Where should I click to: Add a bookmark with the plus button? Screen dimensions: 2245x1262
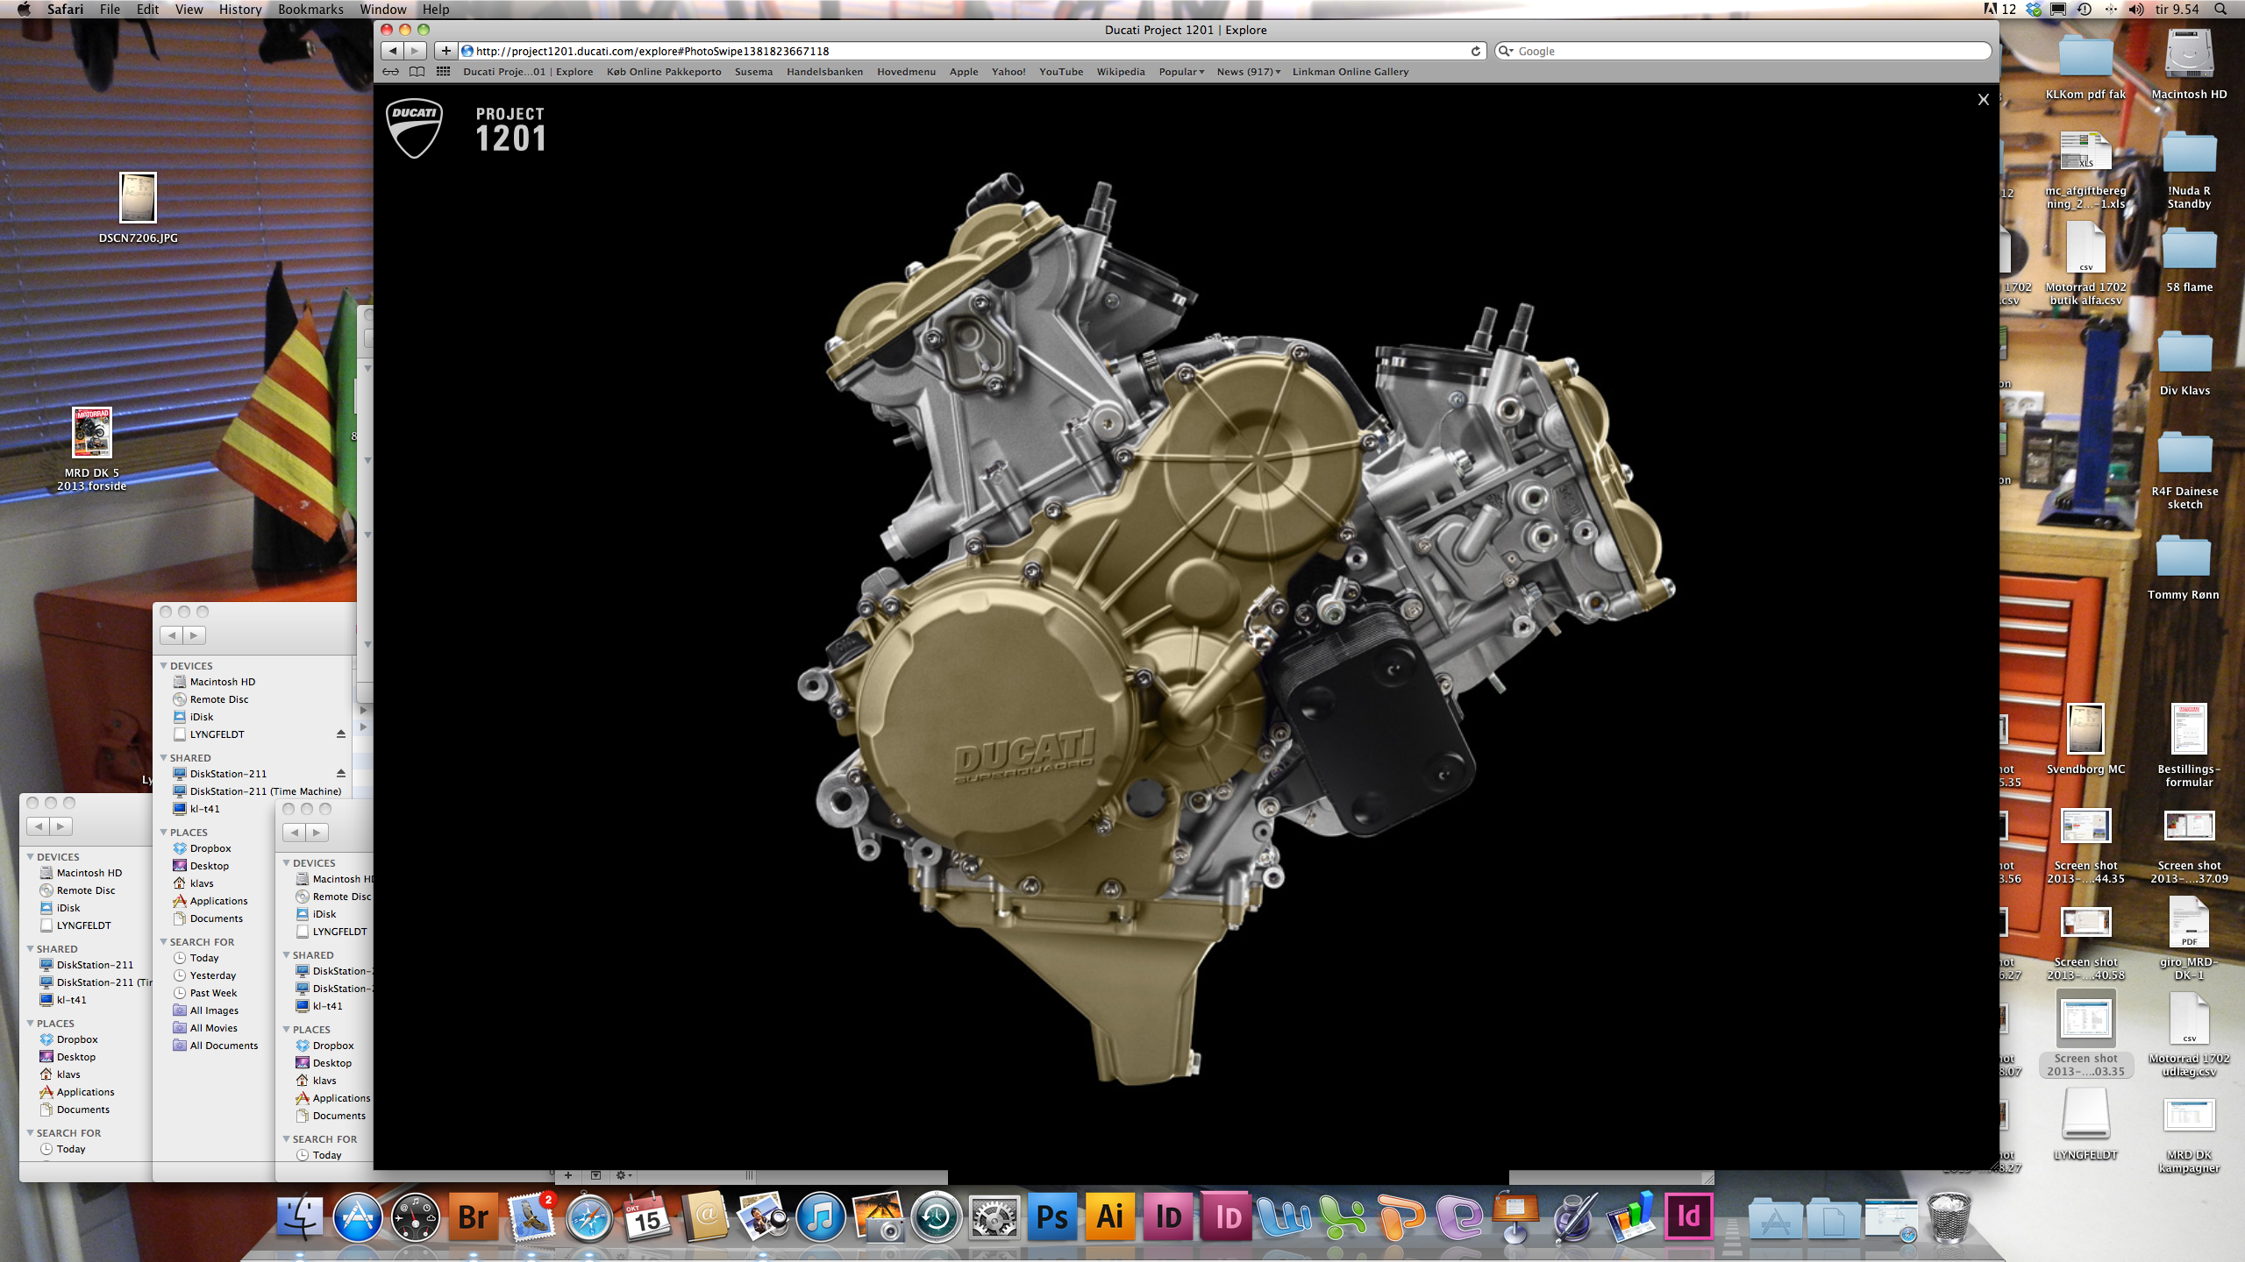tap(445, 51)
